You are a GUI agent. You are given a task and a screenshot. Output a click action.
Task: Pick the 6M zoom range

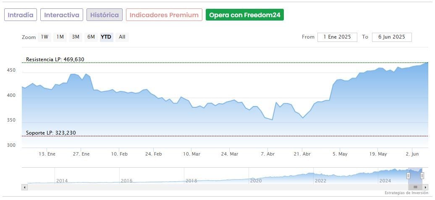coord(91,37)
